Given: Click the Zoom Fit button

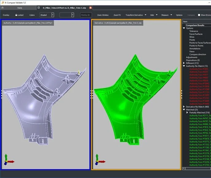Looking at the screenshot, I should [x=117, y=15].
